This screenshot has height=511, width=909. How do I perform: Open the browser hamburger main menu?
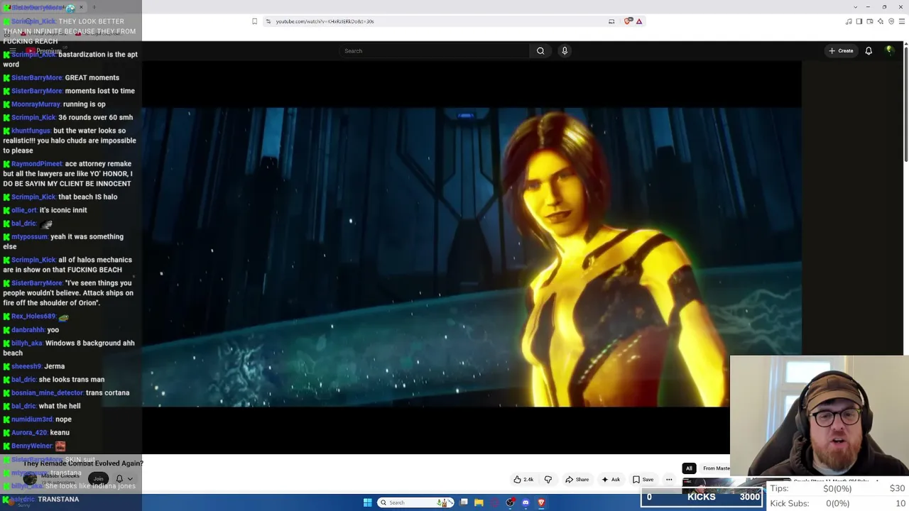902,21
